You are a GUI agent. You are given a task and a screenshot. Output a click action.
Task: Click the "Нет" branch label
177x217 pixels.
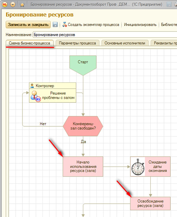[x=43, y=124]
